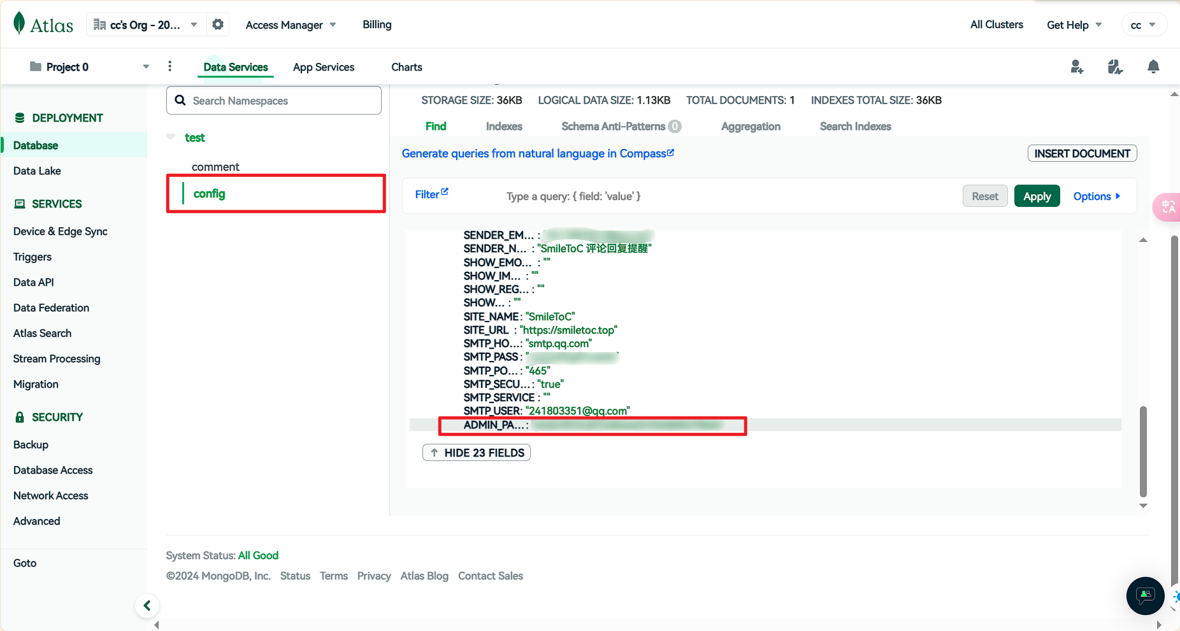This screenshot has width=1180, height=631.
Task: Click the ADMIN_PA... field row
Action: [x=765, y=425]
